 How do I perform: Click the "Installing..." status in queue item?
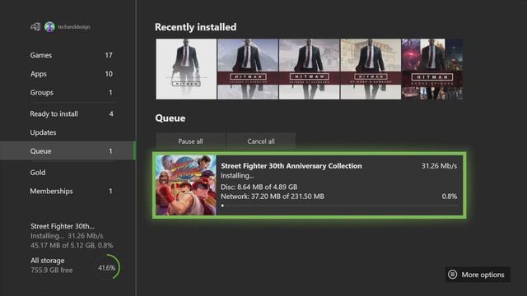pos(237,175)
